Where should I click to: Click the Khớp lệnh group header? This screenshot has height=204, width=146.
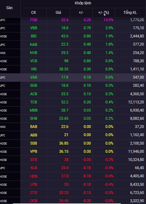point(83,3)
